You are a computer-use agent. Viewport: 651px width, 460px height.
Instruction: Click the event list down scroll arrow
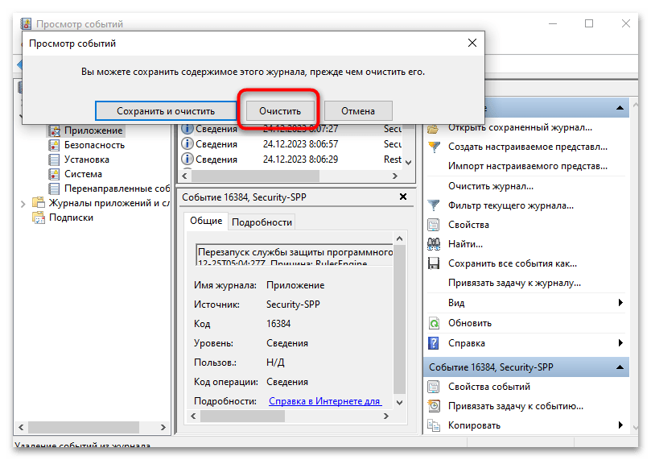[x=409, y=163]
